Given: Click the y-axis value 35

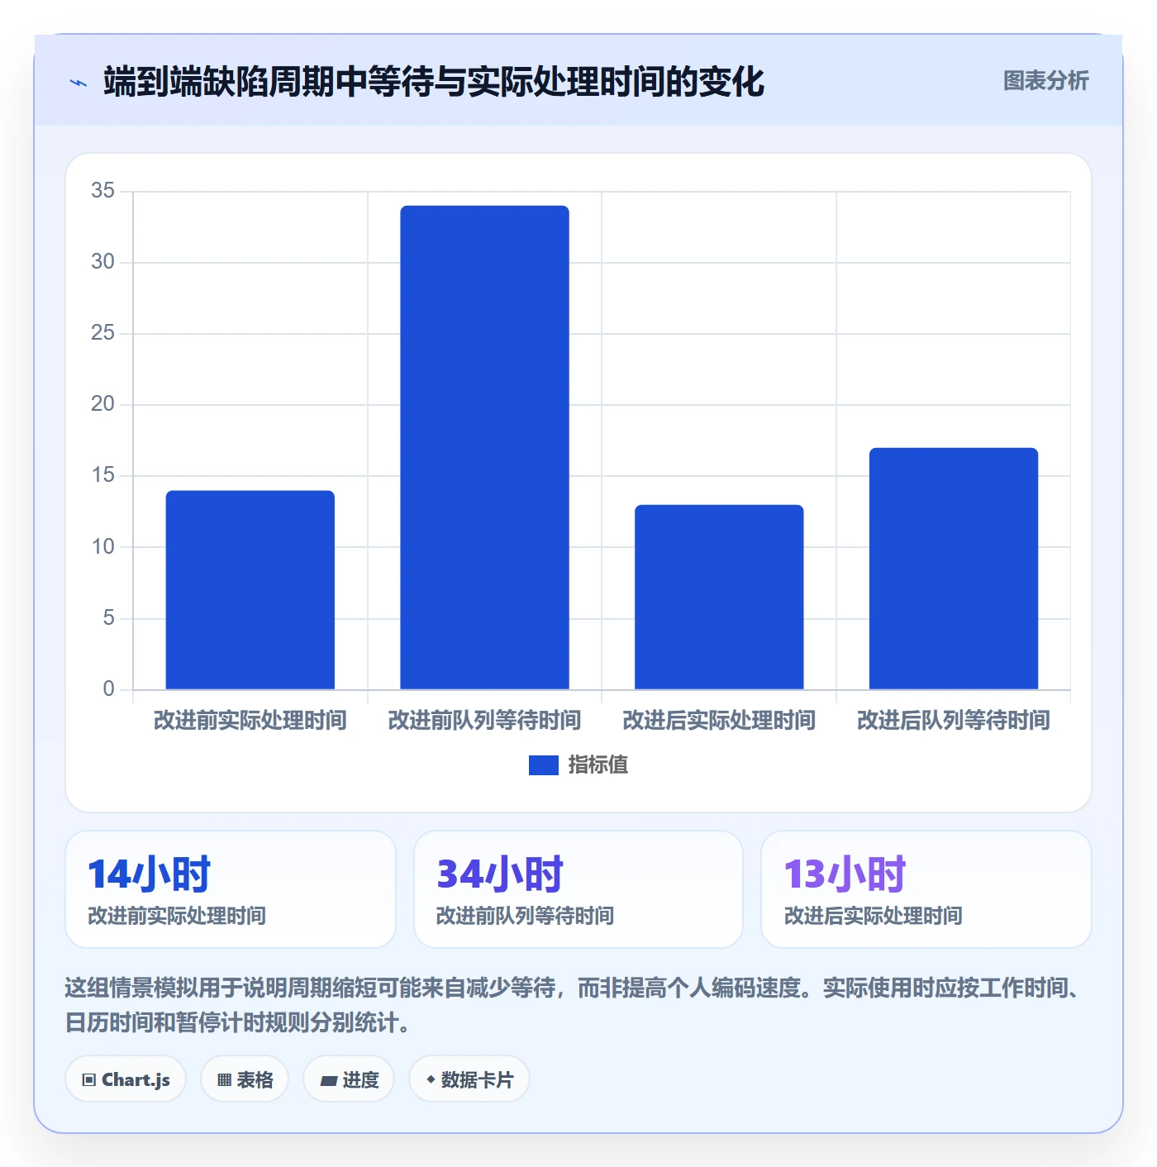Looking at the screenshot, I should [103, 191].
